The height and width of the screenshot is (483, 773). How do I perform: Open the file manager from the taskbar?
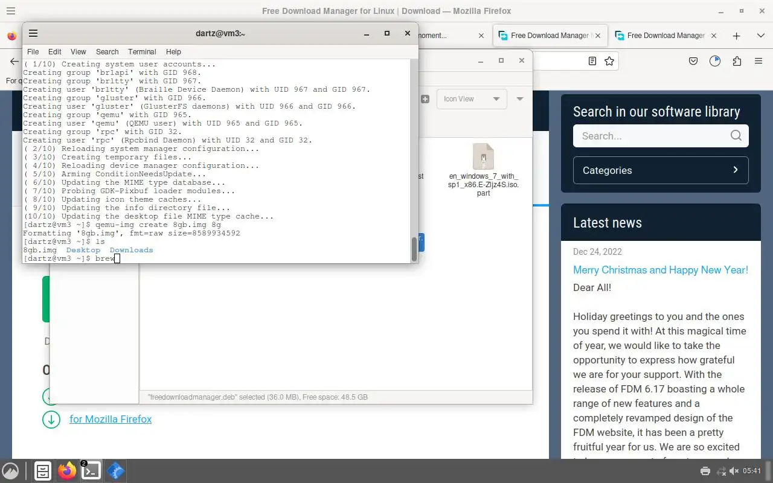[x=42, y=471]
